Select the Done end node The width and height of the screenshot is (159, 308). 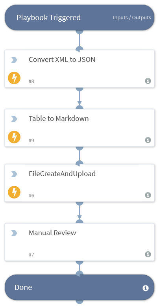pyautogui.click(x=79, y=287)
